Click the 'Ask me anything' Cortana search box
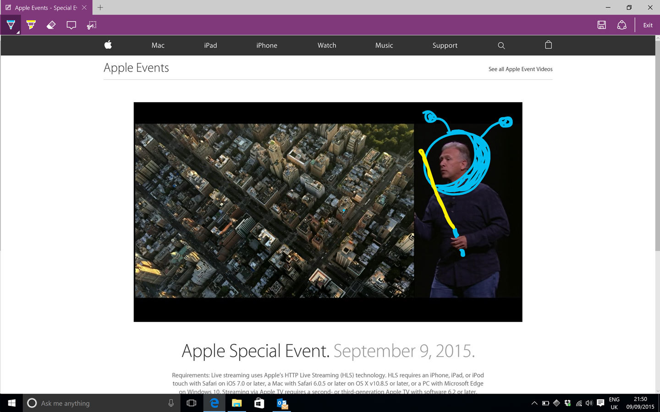 click(x=101, y=403)
